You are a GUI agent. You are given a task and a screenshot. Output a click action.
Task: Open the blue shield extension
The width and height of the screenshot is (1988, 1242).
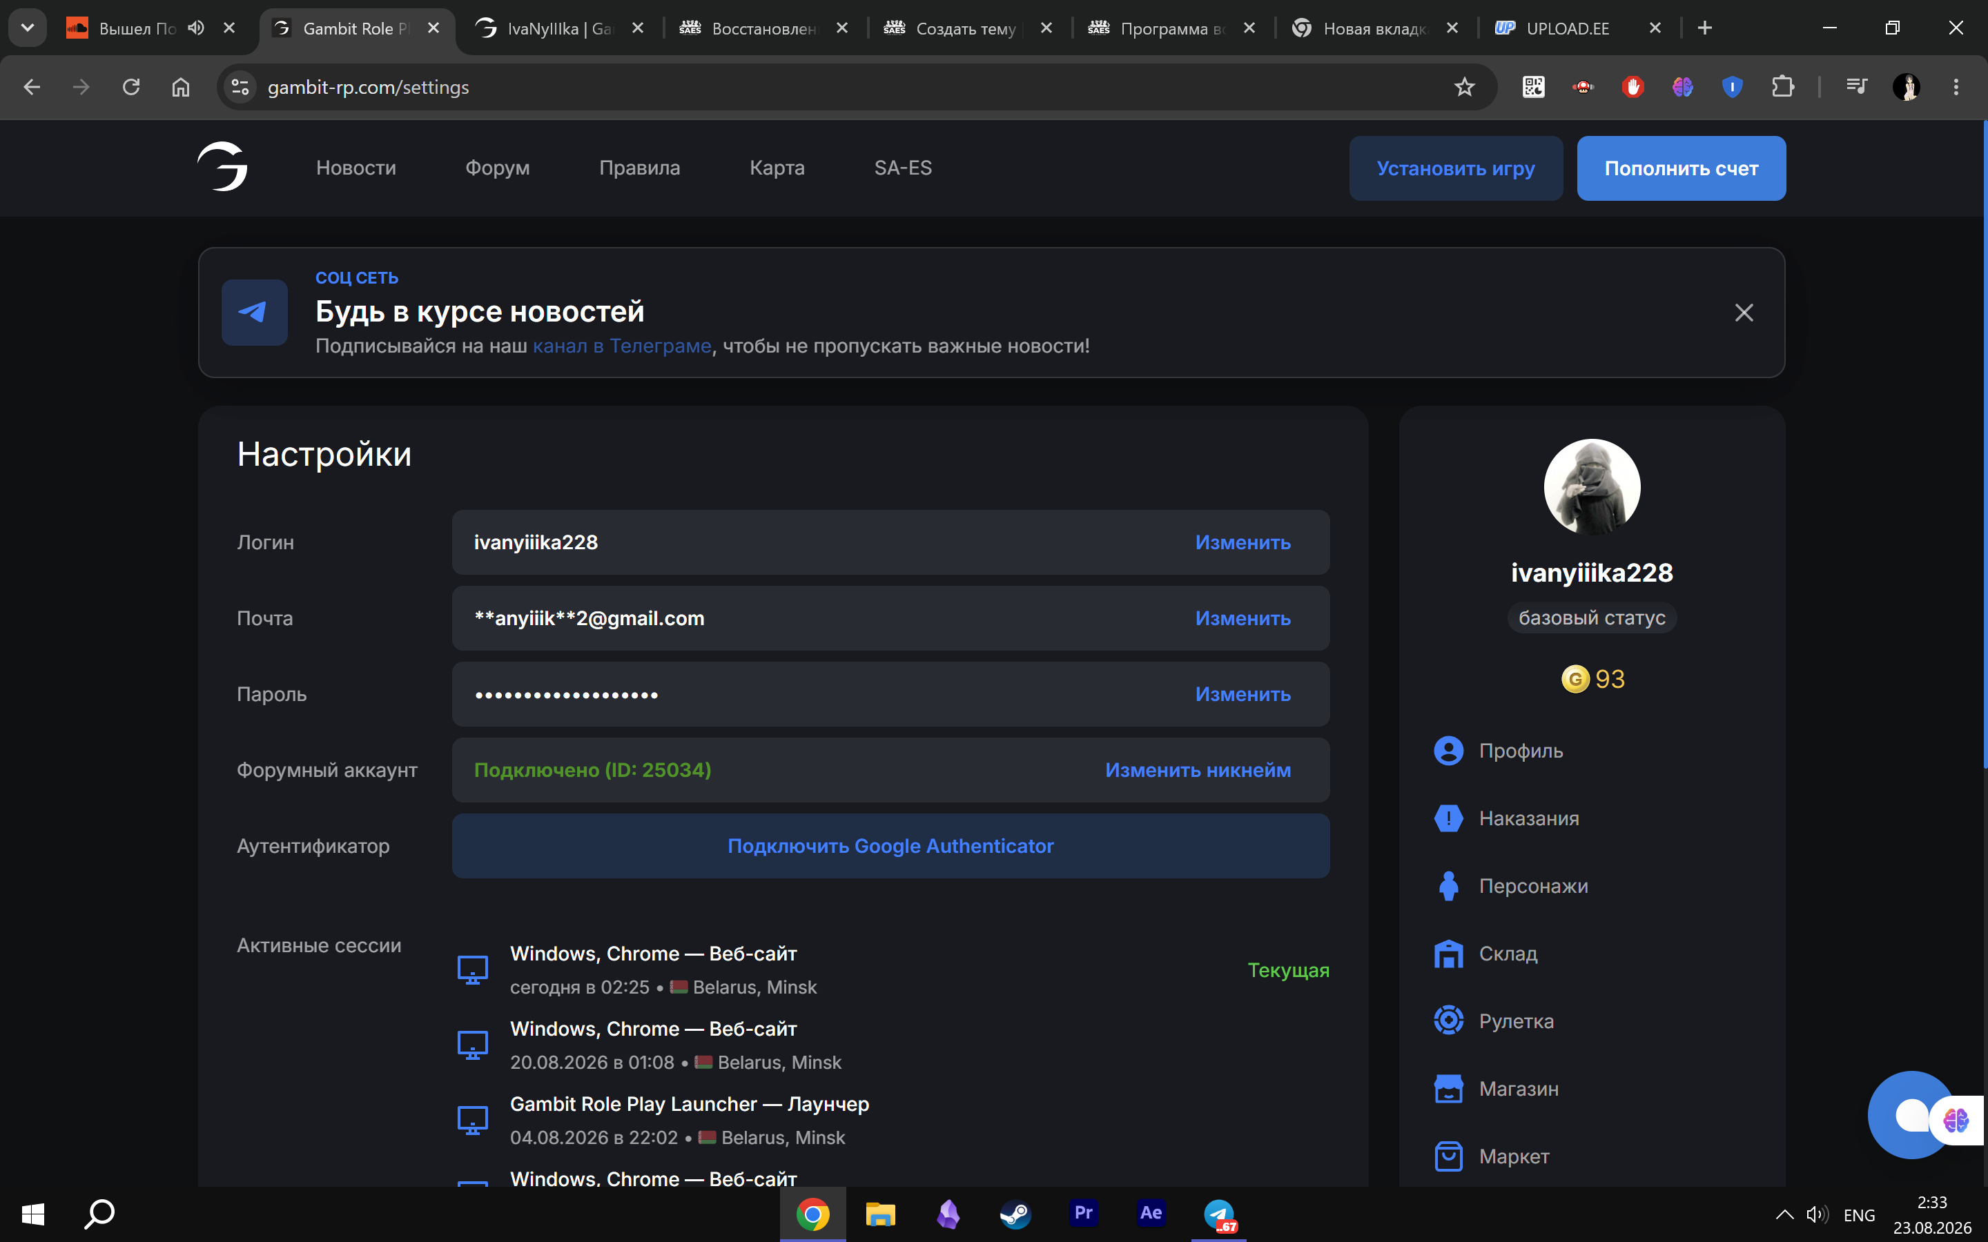tap(1732, 87)
